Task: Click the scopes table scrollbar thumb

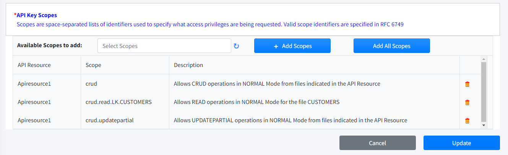Action: tap(484, 91)
